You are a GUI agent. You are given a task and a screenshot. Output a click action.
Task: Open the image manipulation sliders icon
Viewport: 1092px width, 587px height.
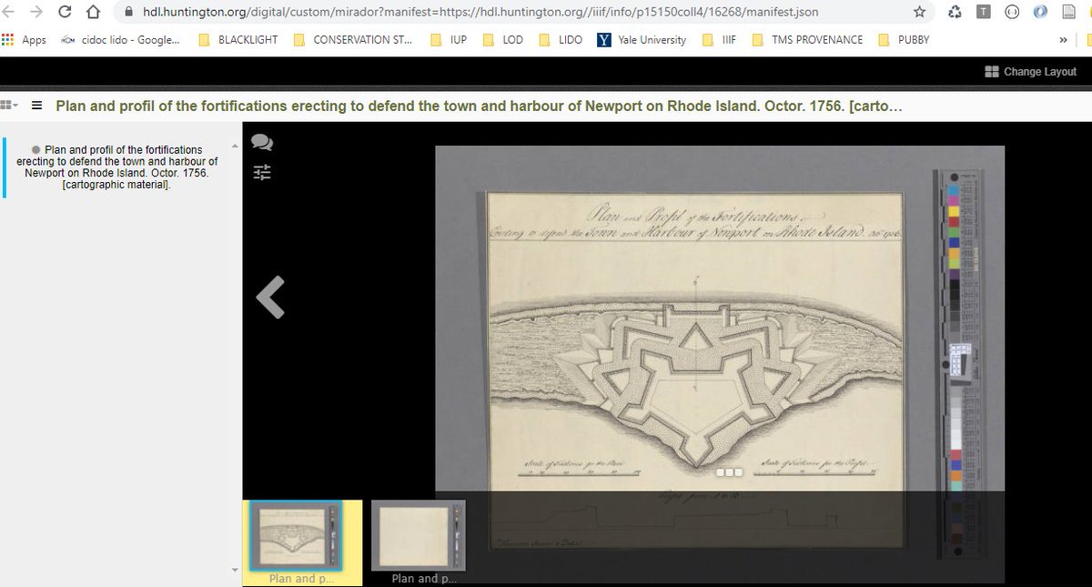click(x=262, y=172)
